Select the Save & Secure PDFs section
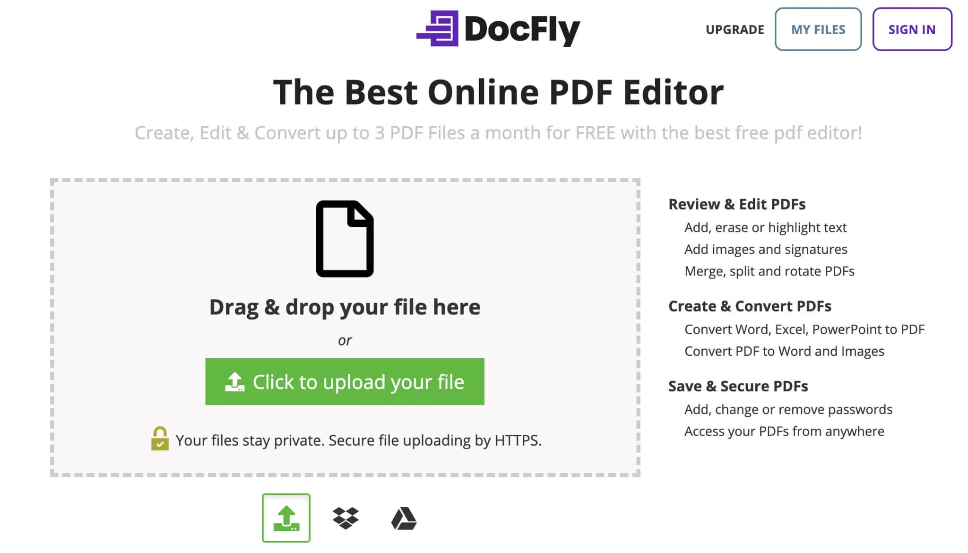968x553 pixels. [x=737, y=386]
